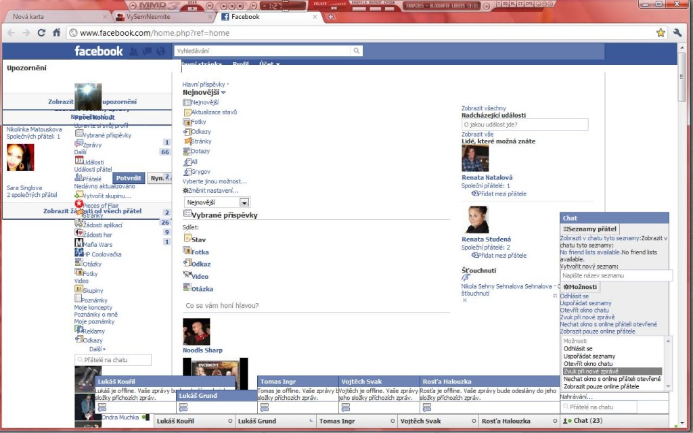693x433 pixels.
Task: Bookmark this page with the star icon
Action: click(661, 32)
